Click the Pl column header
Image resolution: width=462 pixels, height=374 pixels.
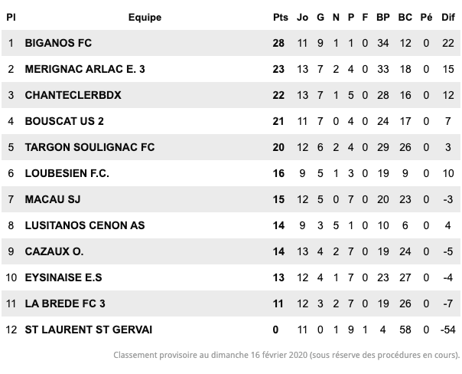click(11, 18)
